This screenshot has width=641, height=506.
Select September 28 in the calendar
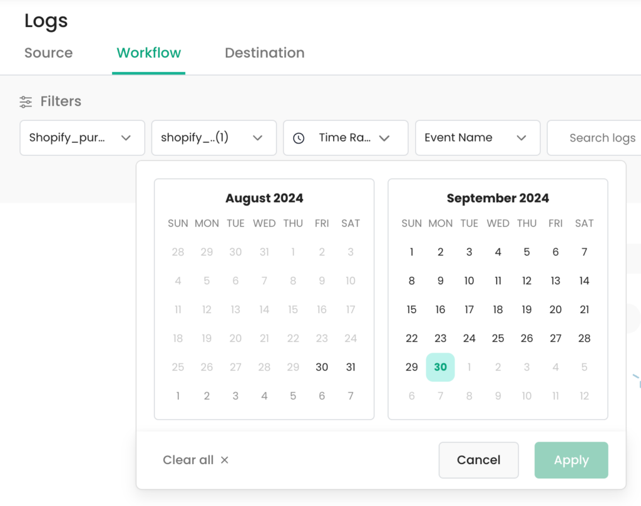584,338
